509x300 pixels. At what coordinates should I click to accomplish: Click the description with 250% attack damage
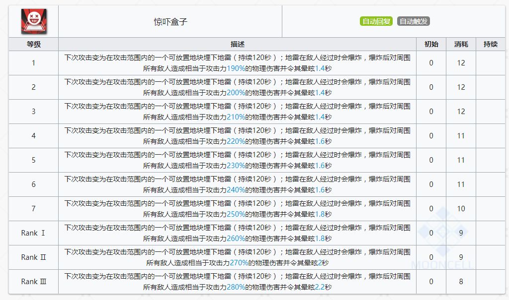(x=237, y=209)
